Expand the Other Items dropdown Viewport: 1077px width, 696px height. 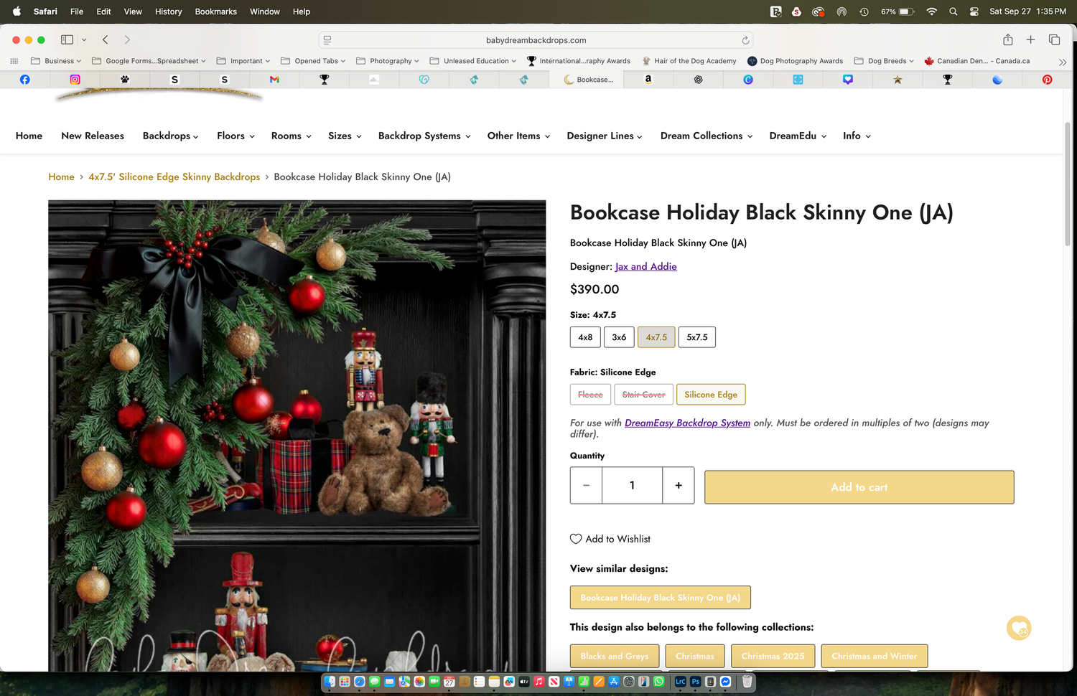click(x=518, y=136)
